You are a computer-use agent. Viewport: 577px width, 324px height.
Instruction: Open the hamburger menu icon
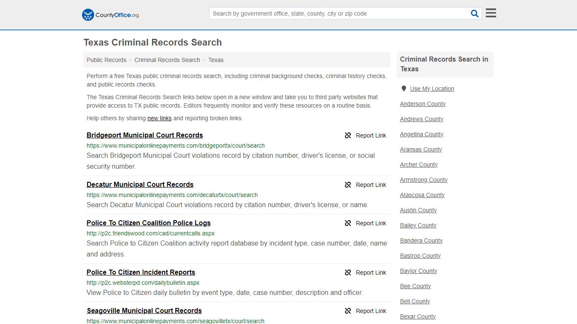click(x=491, y=13)
